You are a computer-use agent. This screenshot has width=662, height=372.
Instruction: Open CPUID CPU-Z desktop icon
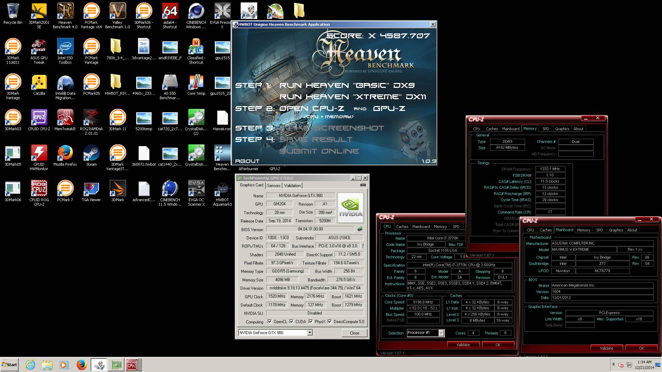[39, 120]
